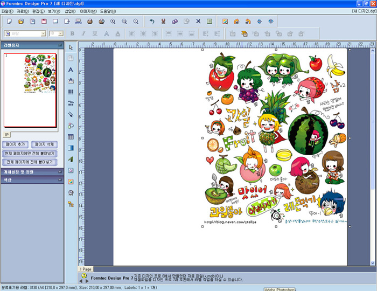Image resolution: width=377 pixels, height=291 pixels.
Task: Select the 1 Page tab below canvas
Action: [85, 269]
